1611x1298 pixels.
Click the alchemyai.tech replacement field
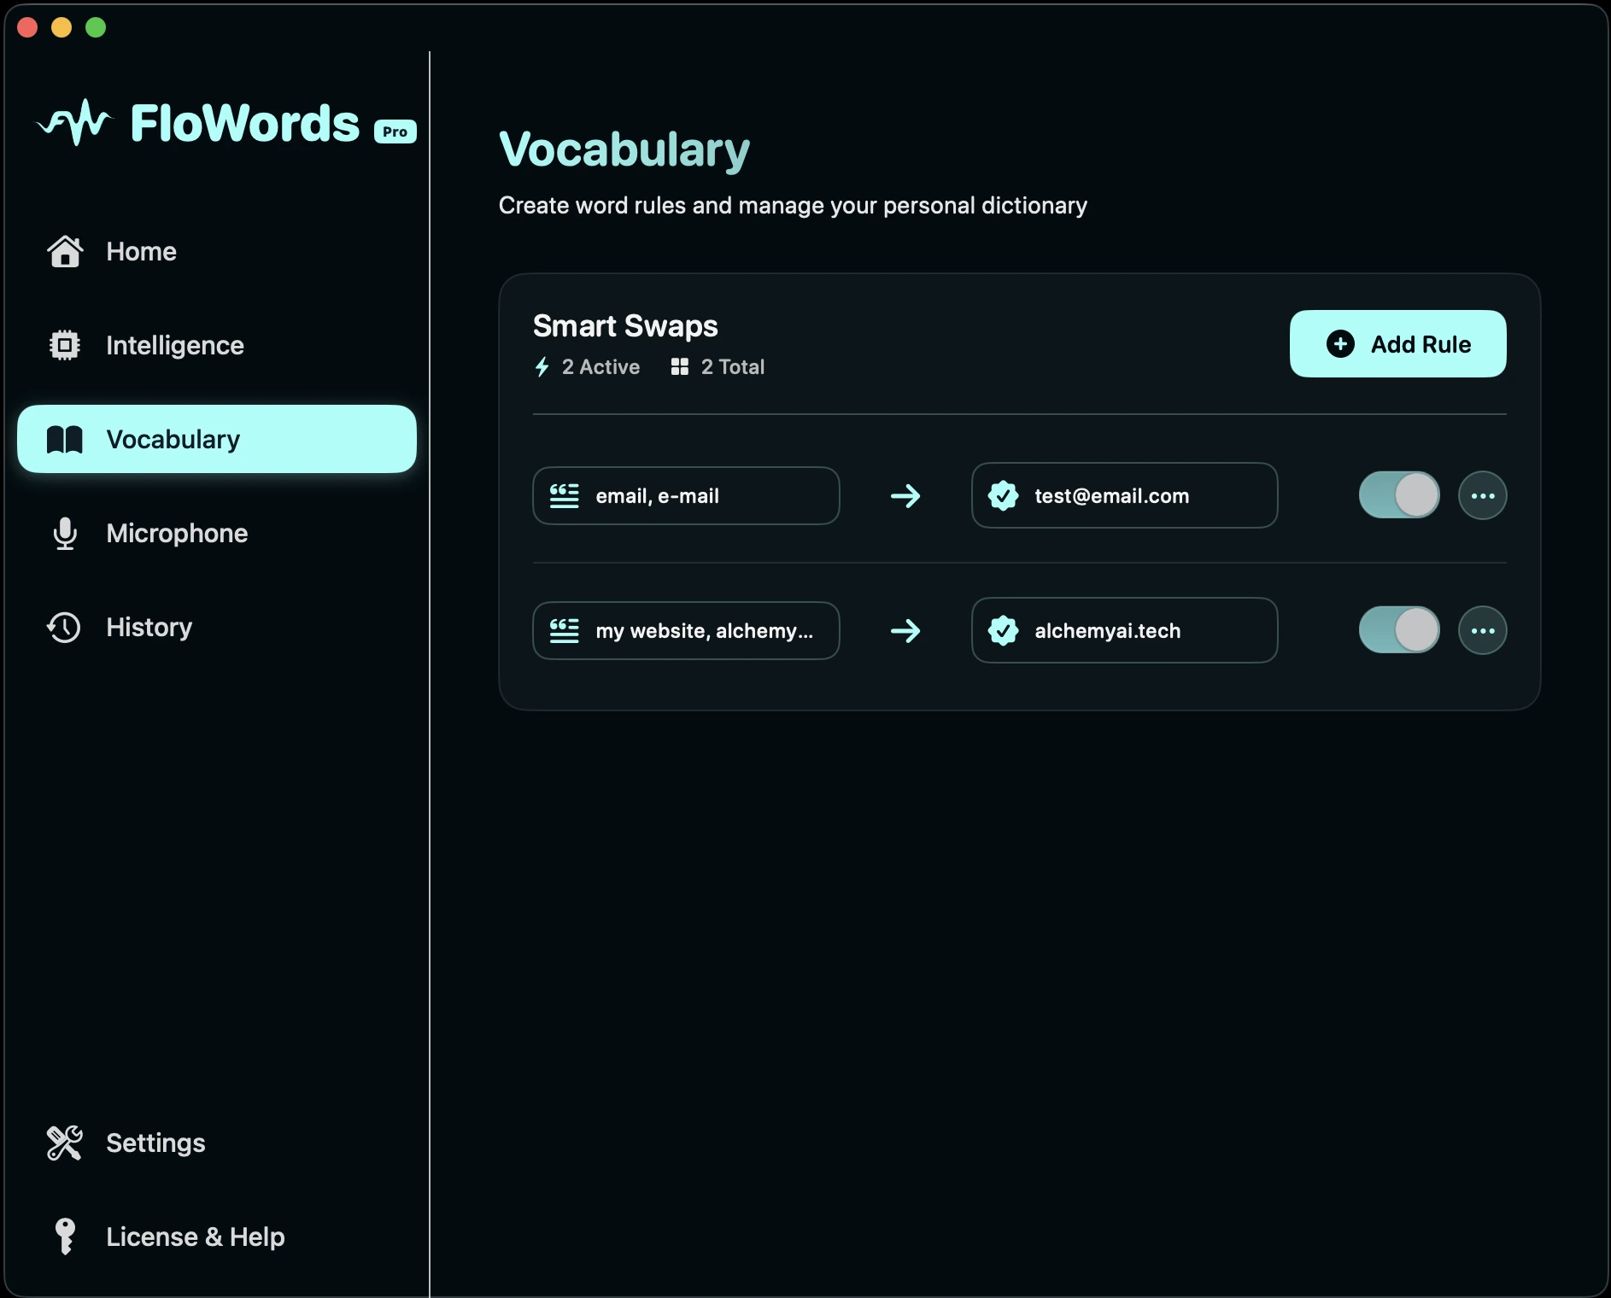click(1124, 630)
